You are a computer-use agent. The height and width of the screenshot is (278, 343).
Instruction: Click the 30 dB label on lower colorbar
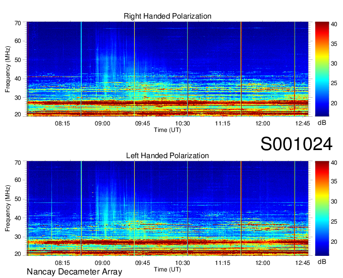click(334, 201)
